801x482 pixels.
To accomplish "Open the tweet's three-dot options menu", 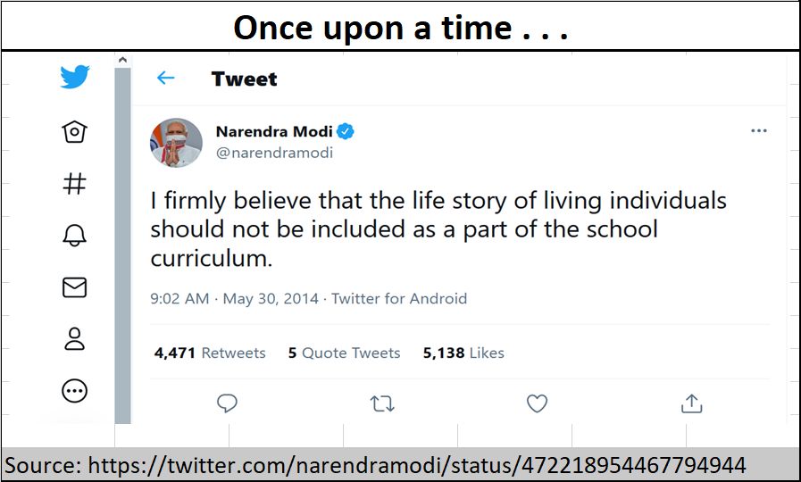I will tap(759, 130).
